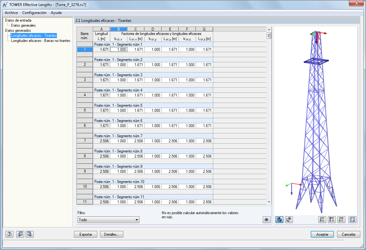The image size is (366, 250).
Task: Go to the next table using the arrow icon
Action: point(29,234)
